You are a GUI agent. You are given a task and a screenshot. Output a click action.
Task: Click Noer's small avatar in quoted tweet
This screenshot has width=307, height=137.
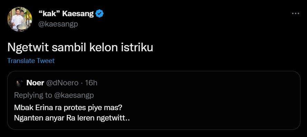click(19, 83)
